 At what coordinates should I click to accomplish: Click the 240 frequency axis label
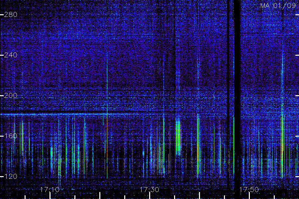[11, 55]
